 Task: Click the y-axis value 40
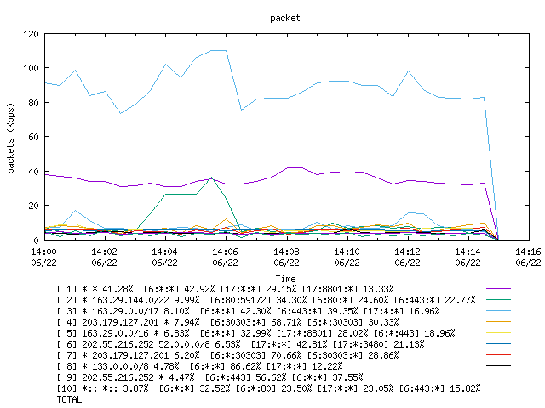coord(34,172)
